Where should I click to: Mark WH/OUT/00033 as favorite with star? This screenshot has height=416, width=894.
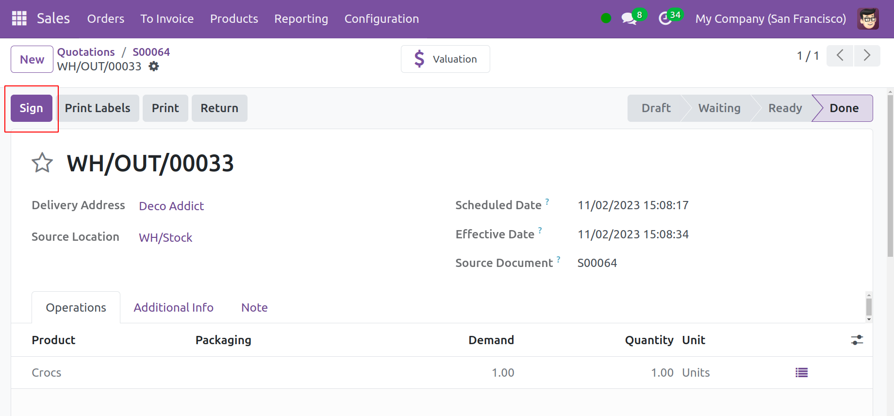click(x=42, y=163)
